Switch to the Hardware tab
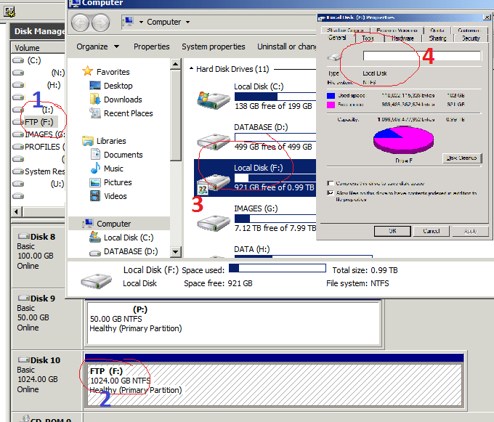494x422 pixels. point(402,38)
